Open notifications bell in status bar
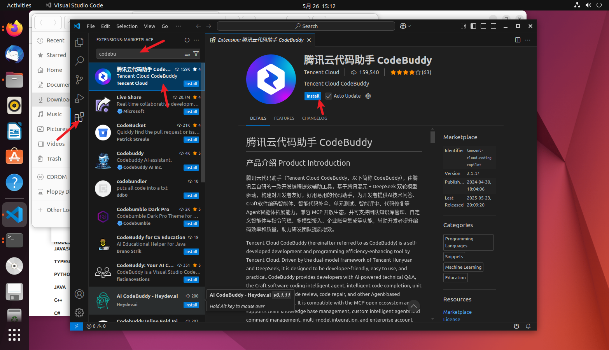 point(528,326)
